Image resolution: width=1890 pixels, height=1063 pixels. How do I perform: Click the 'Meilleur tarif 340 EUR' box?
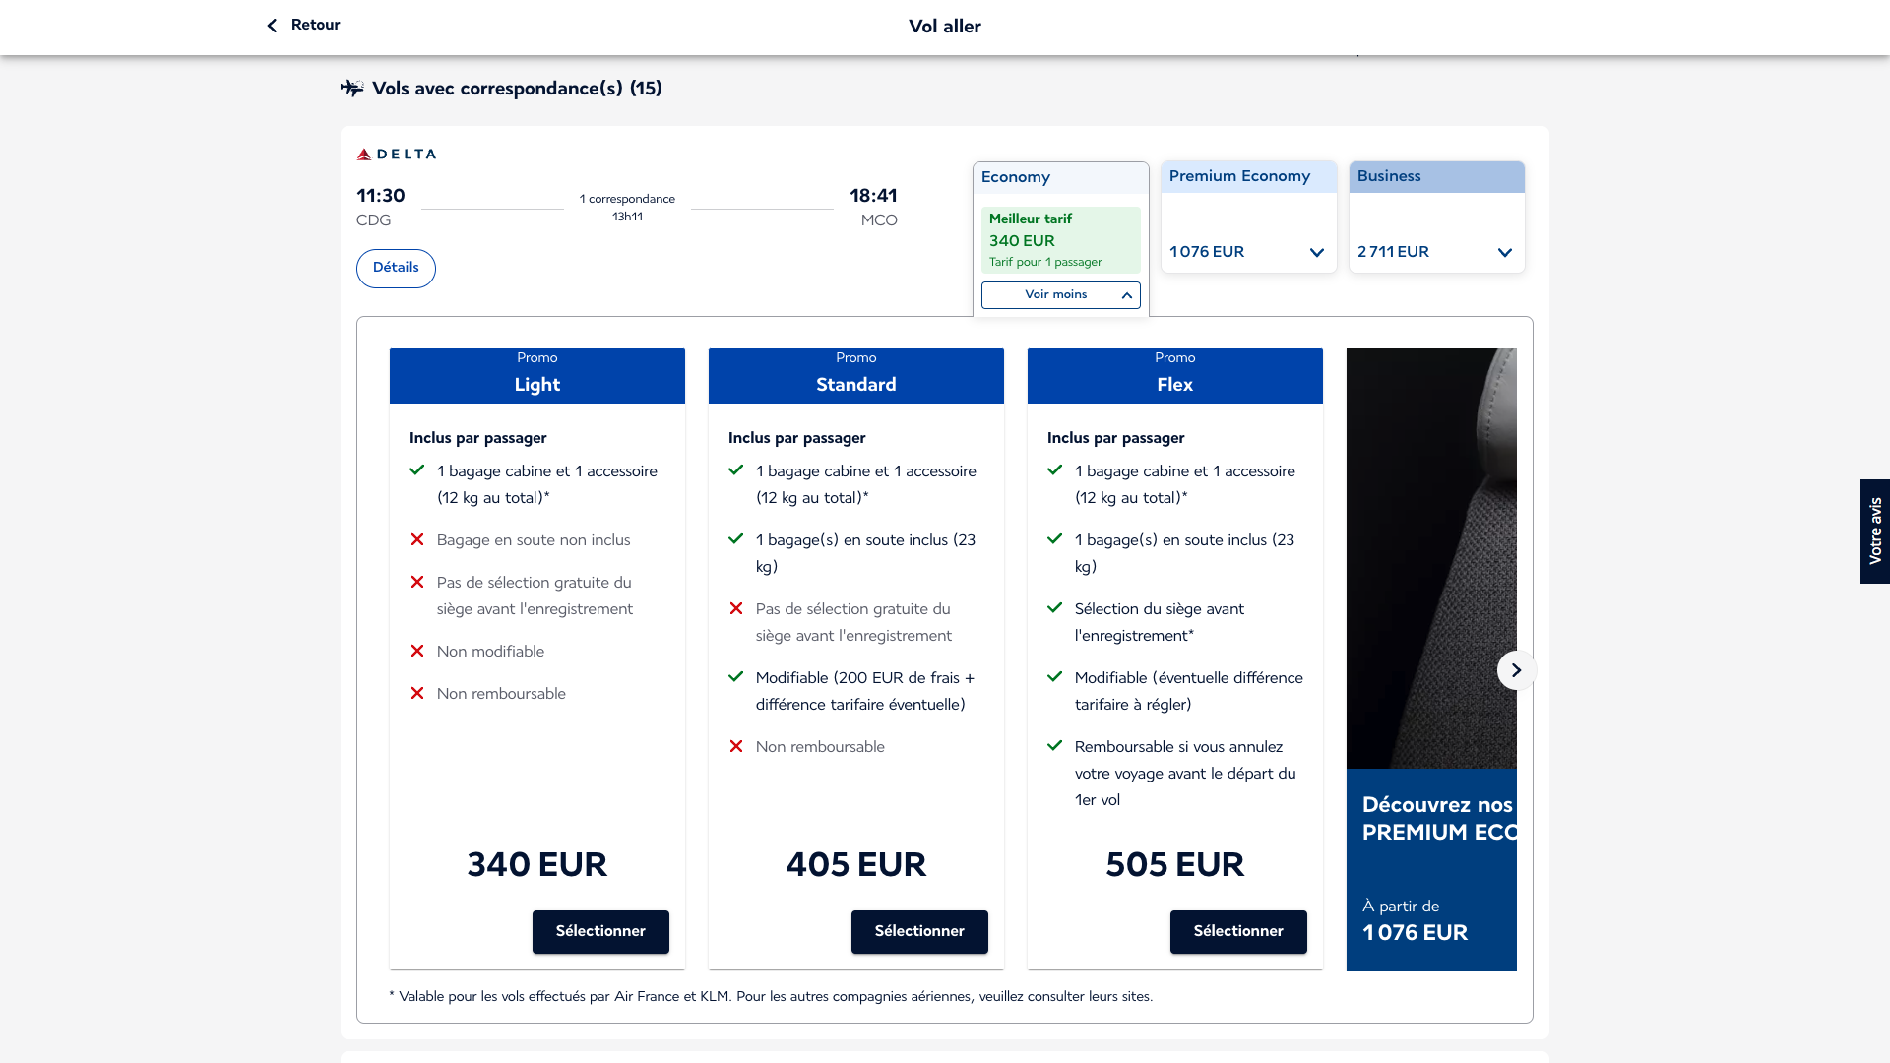coord(1061,240)
